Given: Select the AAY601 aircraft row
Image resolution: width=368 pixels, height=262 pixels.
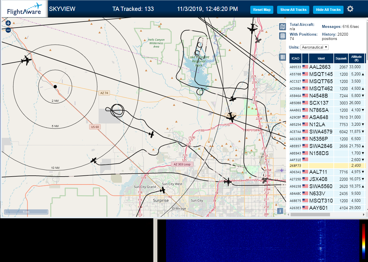Looking at the screenshot, I should click(327, 208).
